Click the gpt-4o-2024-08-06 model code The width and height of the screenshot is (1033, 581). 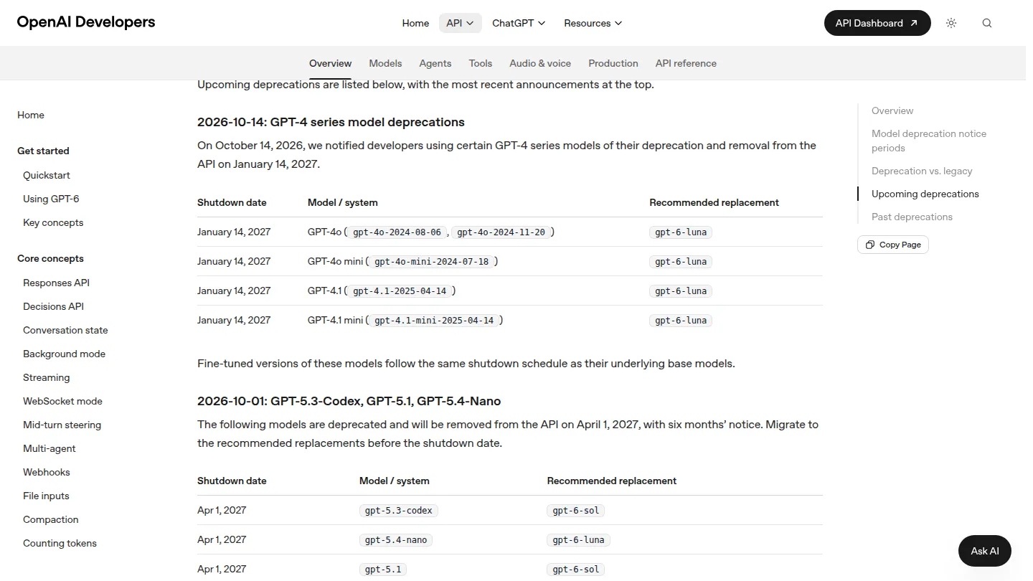tap(397, 232)
